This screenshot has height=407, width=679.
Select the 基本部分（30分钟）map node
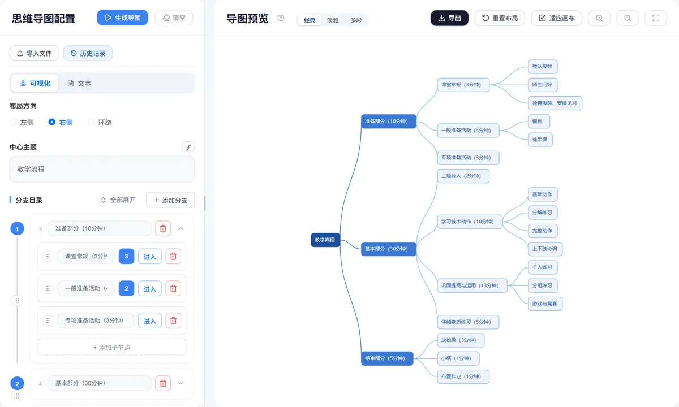[x=389, y=249]
